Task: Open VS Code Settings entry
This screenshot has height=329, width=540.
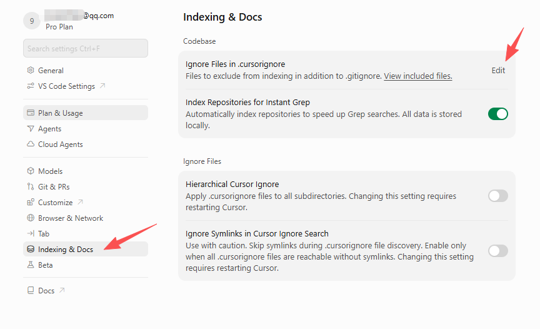Action: (86, 86)
